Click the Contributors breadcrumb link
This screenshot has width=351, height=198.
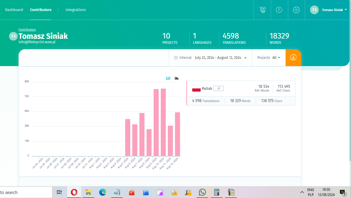point(27,30)
